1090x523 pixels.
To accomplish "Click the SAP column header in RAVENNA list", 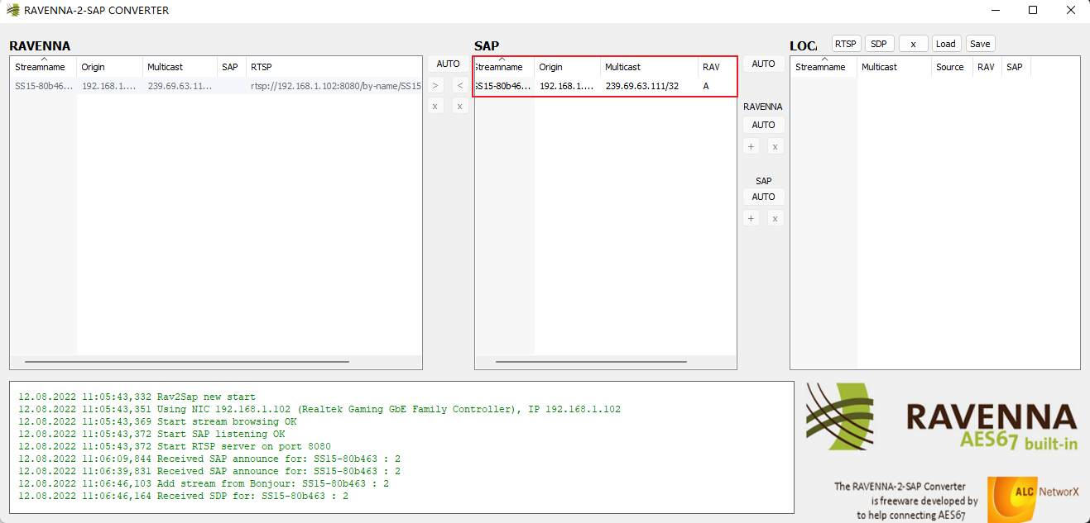I will pos(232,67).
